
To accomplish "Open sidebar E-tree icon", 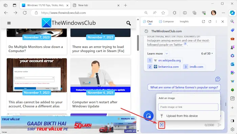I will (x=232, y=90).
